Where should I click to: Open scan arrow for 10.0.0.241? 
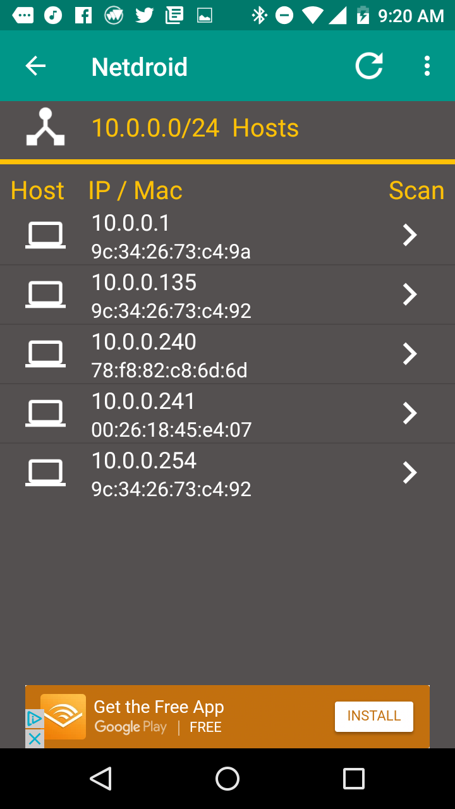(410, 413)
